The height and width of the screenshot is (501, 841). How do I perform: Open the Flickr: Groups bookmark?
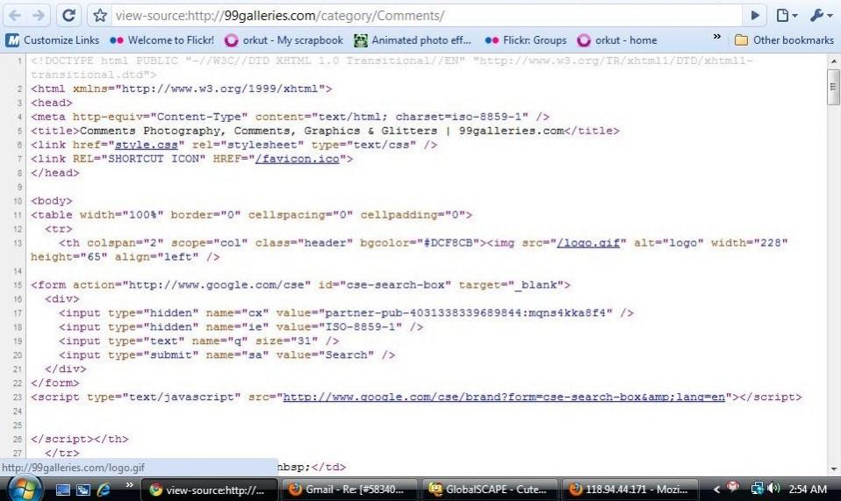[526, 40]
